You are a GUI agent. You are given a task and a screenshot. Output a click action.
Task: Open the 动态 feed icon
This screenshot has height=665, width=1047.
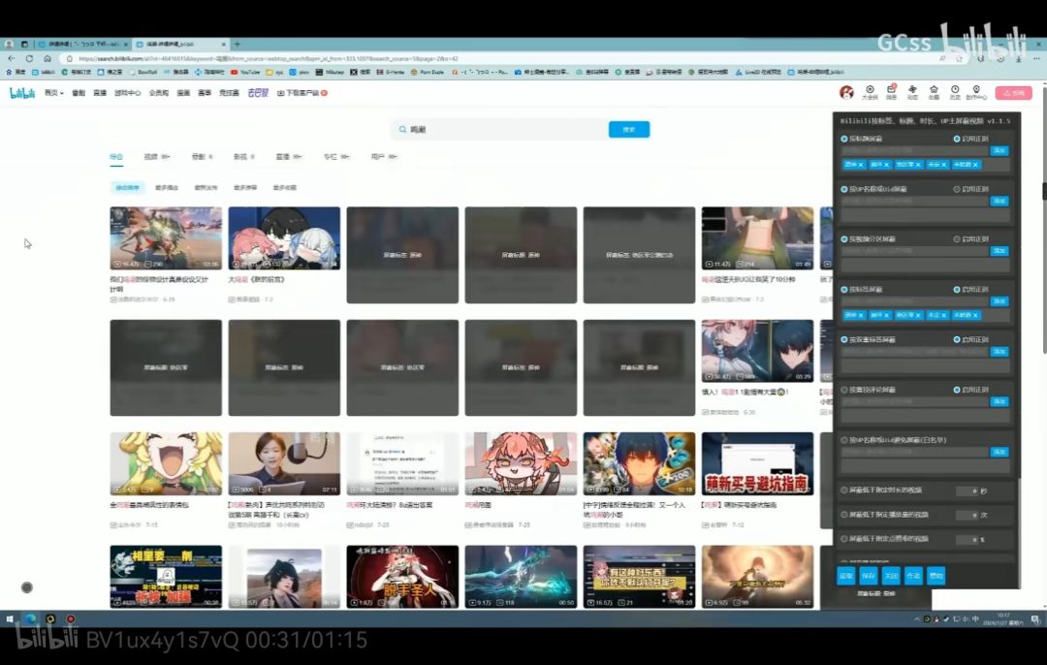912,92
